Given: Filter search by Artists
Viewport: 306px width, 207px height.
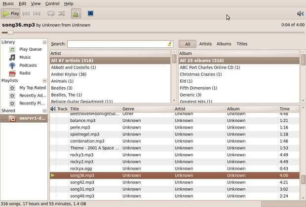Looking at the screenshot, I should pos(205,44).
